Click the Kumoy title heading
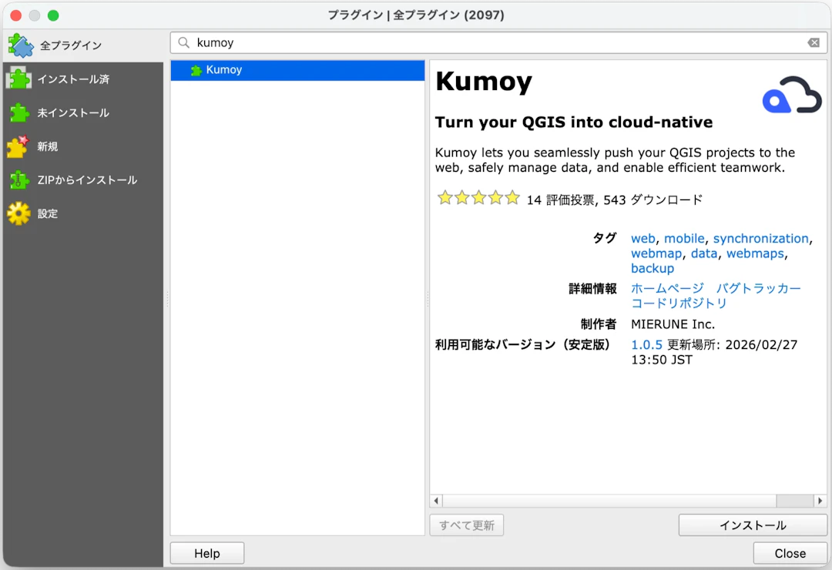 point(483,82)
